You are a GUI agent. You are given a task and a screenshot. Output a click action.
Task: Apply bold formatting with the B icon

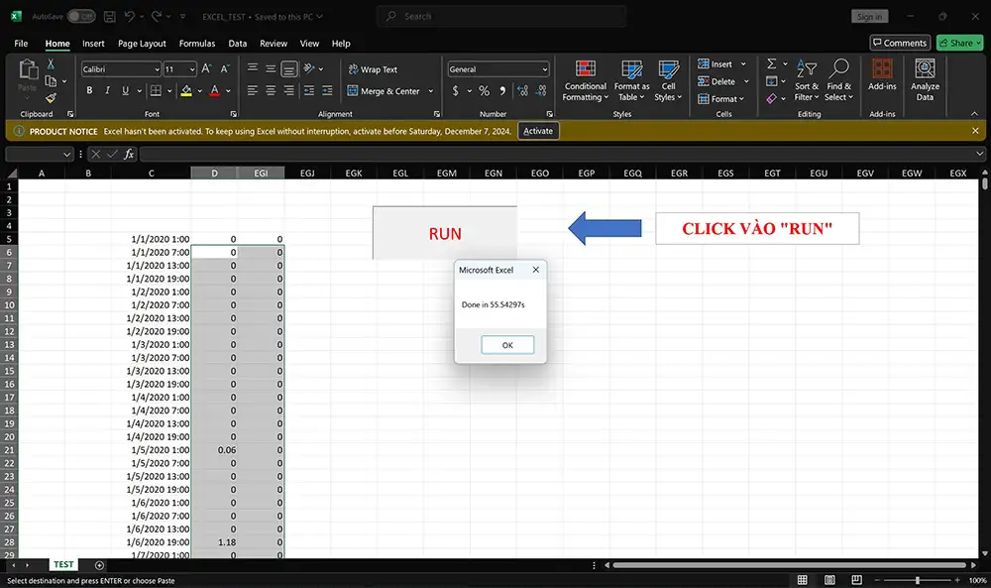89,91
